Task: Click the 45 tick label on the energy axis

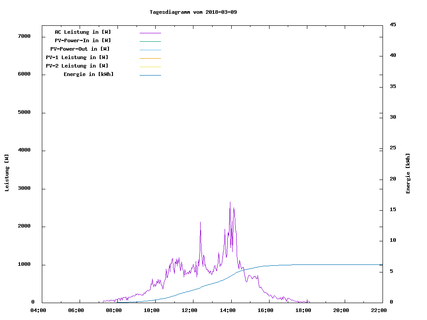Action: tap(393, 24)
